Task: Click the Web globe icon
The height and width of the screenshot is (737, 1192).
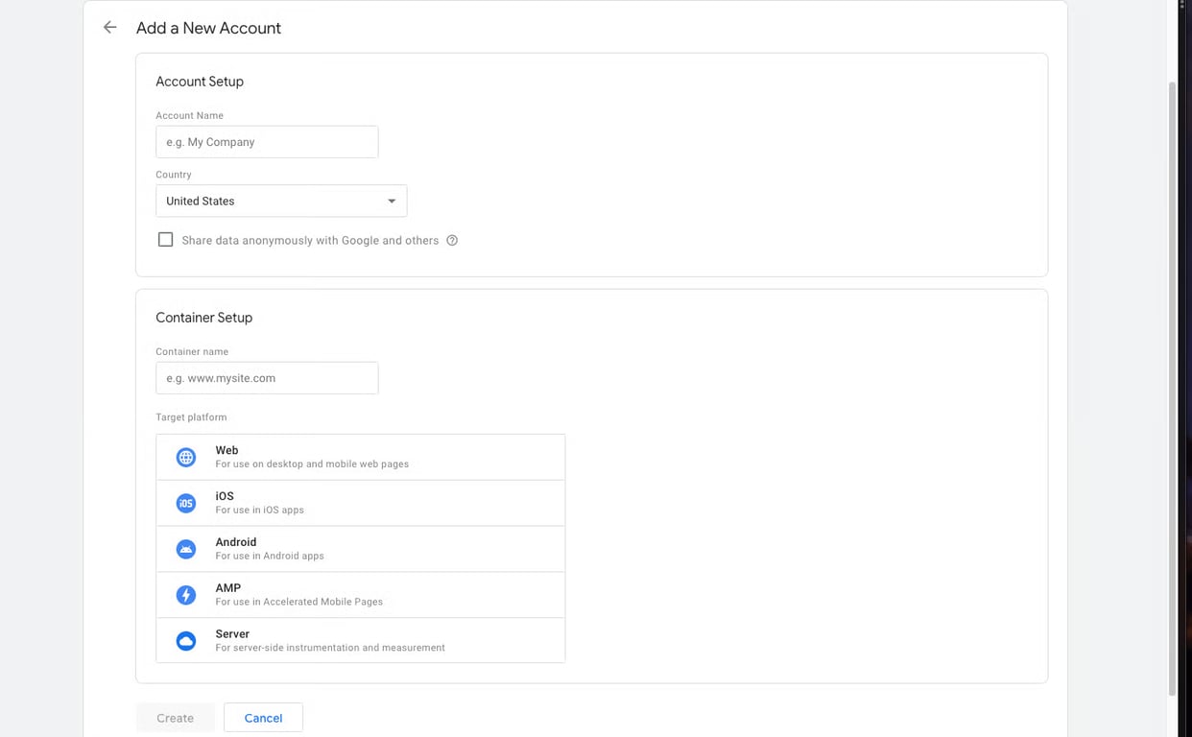Action: pos(186,458)
